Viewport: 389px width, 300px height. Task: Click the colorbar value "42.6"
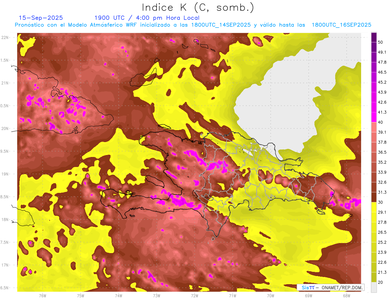tap(382, 102)
